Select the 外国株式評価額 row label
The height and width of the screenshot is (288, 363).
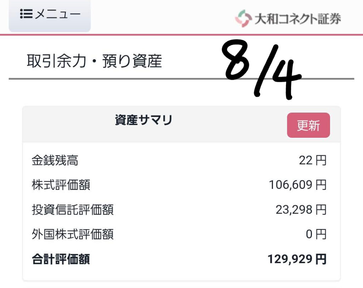pyautogui.click(x=73, y=234)
